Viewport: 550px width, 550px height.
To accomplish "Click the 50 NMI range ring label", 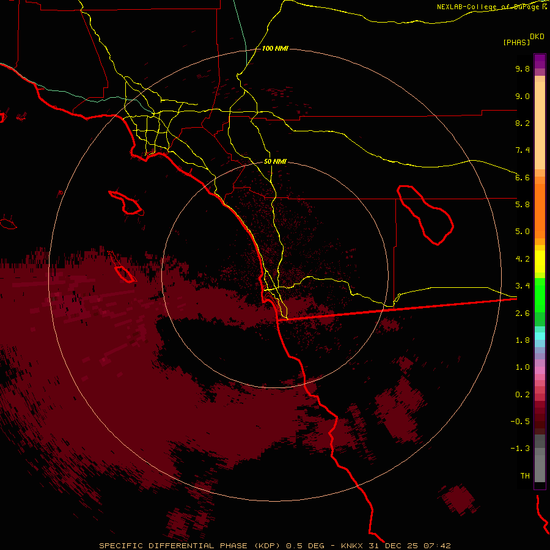I will pyautogui.click(x=275, y=162).
